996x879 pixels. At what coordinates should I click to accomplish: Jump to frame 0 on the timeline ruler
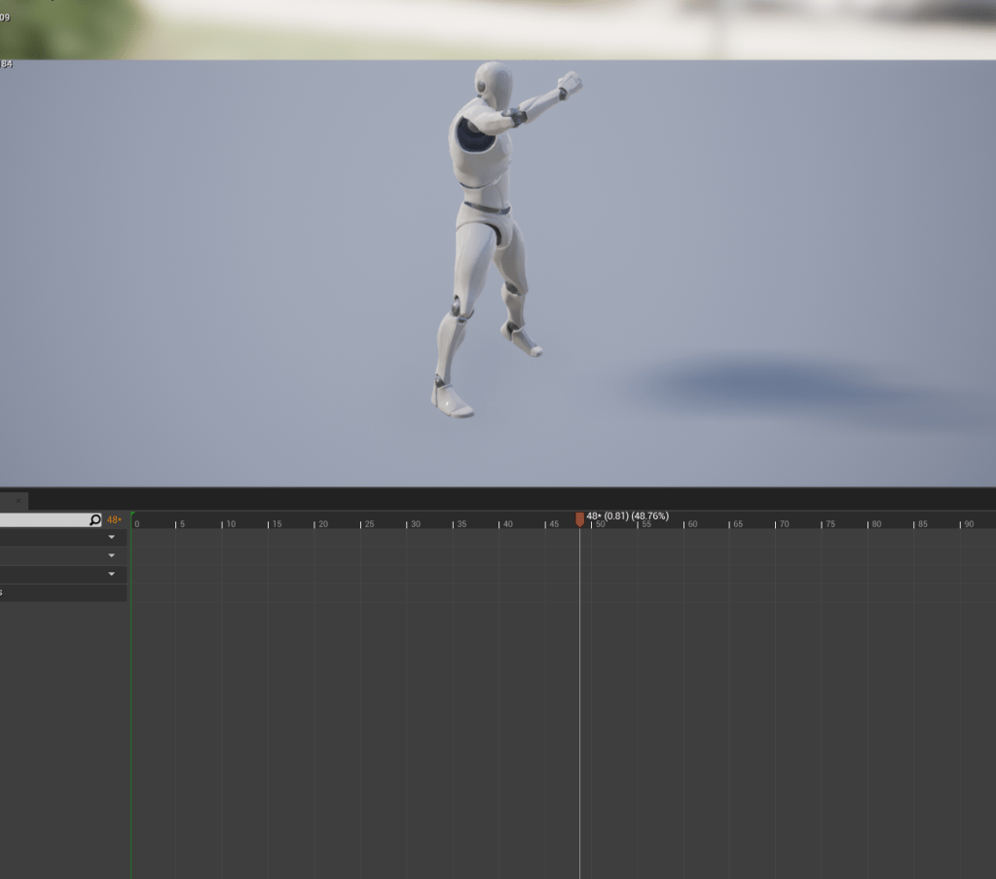pyautogui.click(x=132, y=524)
